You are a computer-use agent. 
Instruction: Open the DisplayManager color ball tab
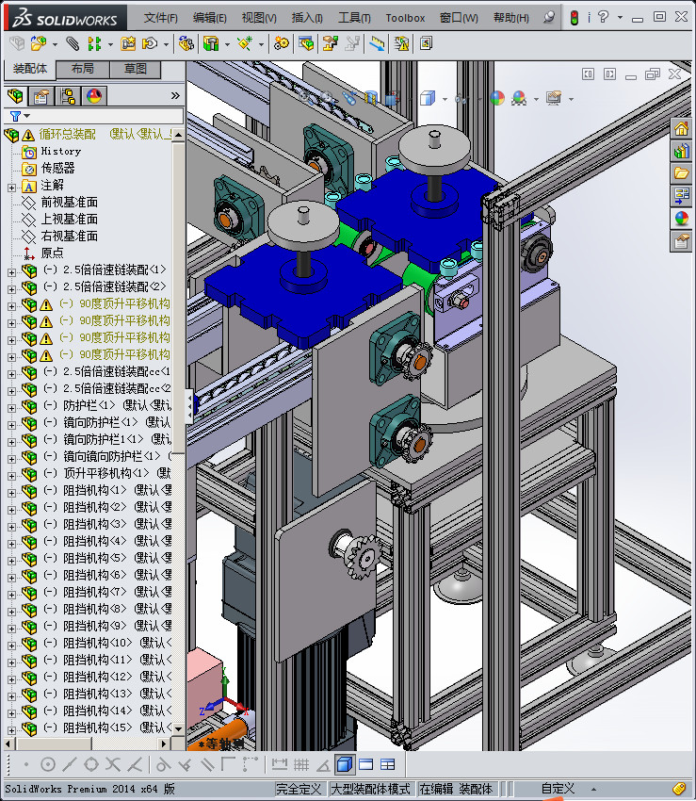(x=94, y=95)
